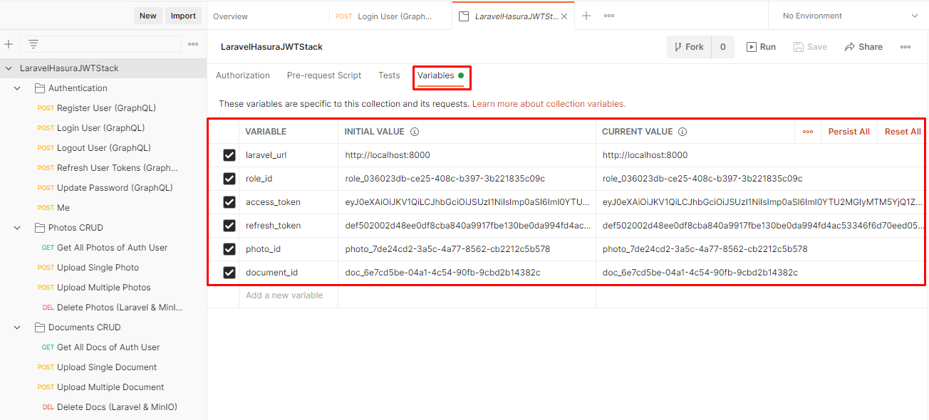The image size is (929, 420).
Task: Uncheck the role_id variable checkbox
Action: click(229, 179)
